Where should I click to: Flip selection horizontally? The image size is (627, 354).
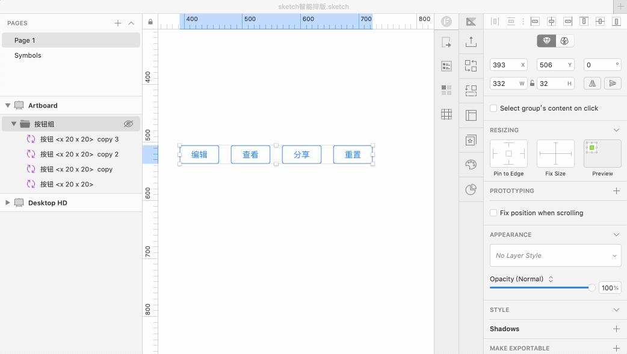click(592, 84)
